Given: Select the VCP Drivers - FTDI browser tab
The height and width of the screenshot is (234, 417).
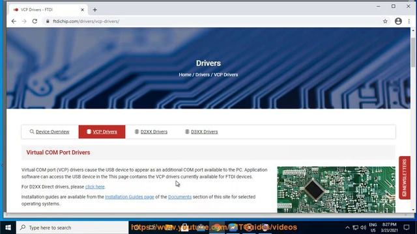Looking at the screenshot, I should pyautogui.click(x=48, y=10).
